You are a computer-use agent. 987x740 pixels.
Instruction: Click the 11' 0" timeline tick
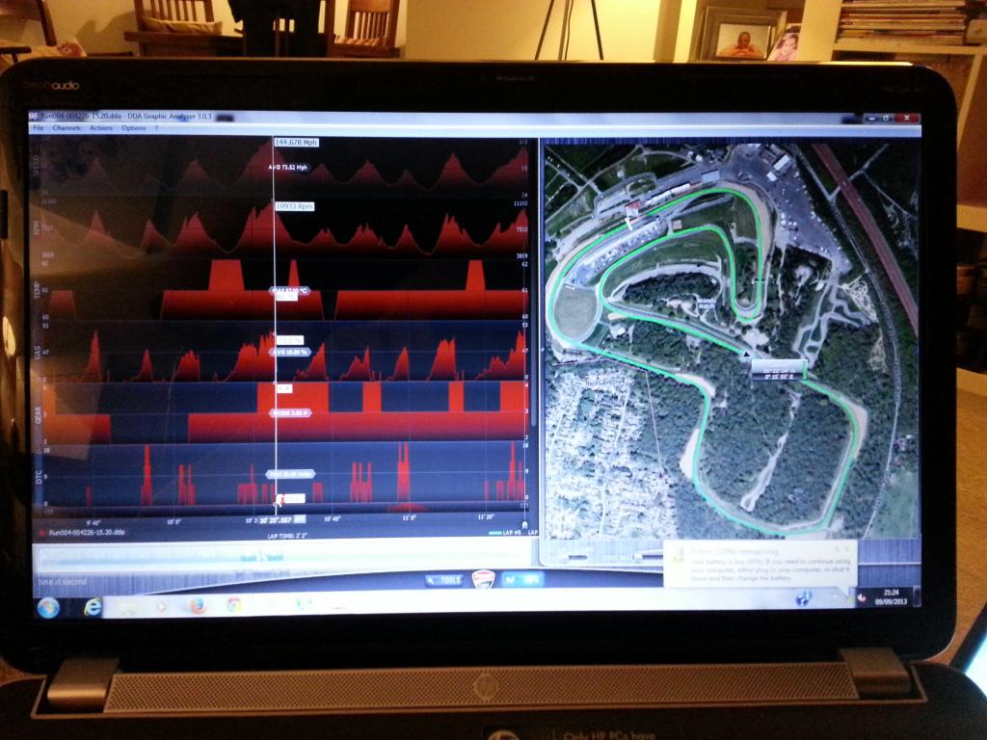[409, 517]
